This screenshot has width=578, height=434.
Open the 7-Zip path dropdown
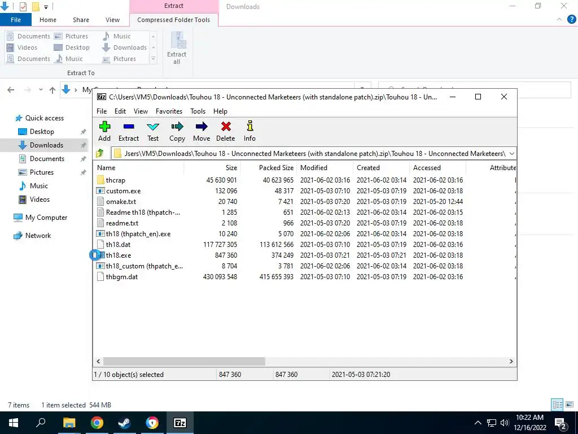coord(511,154)
